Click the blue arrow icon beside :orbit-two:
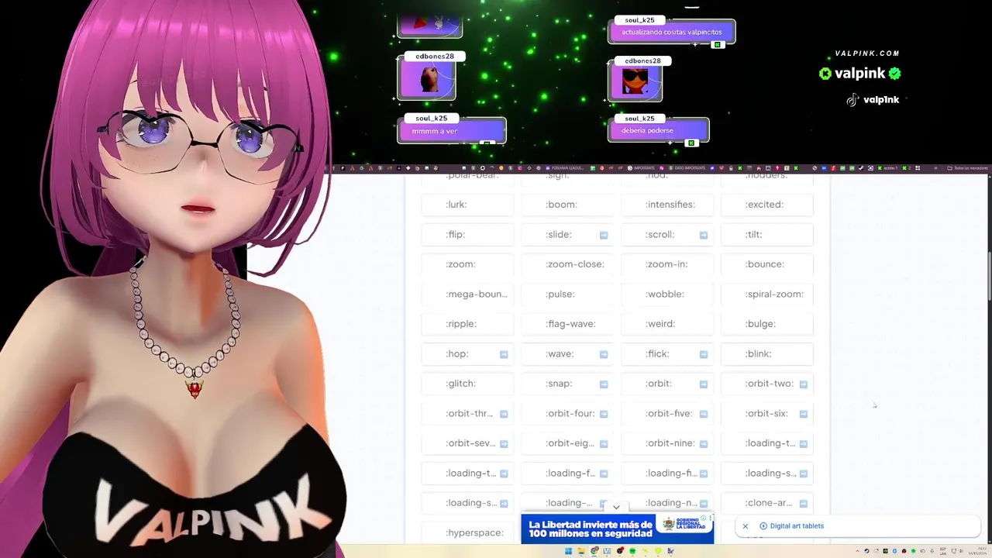Screen dimensions: 992x558 804,384
